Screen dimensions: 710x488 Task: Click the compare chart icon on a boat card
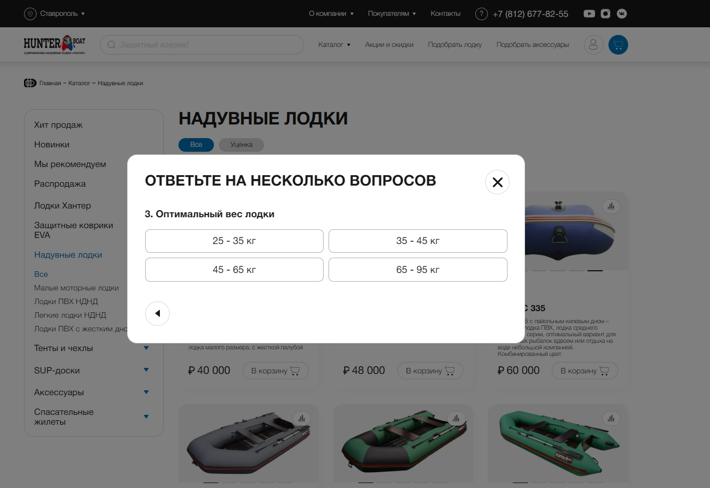[x=611, y=206]
